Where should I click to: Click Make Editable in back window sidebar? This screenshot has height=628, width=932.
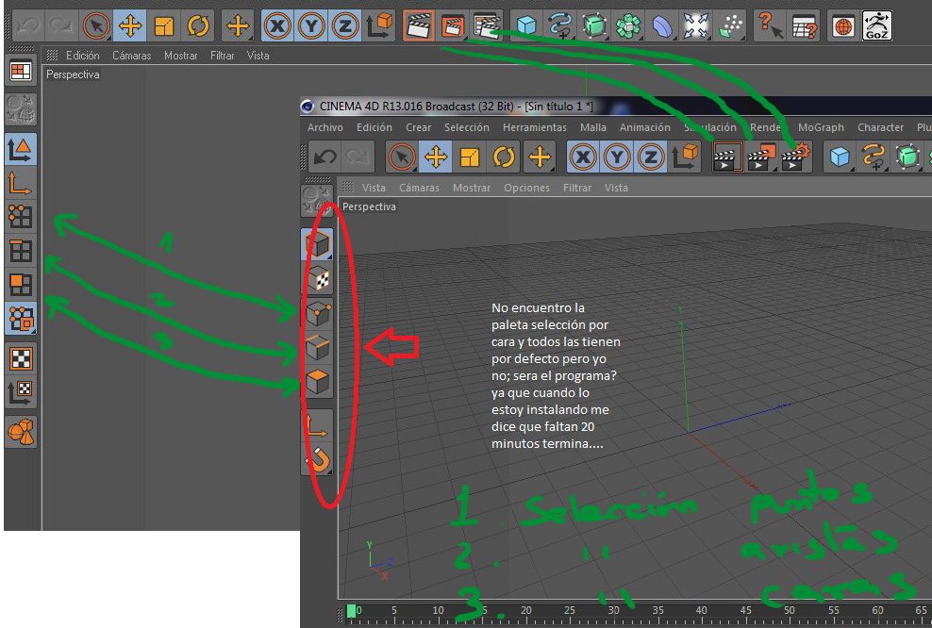[x=21, y=108]
